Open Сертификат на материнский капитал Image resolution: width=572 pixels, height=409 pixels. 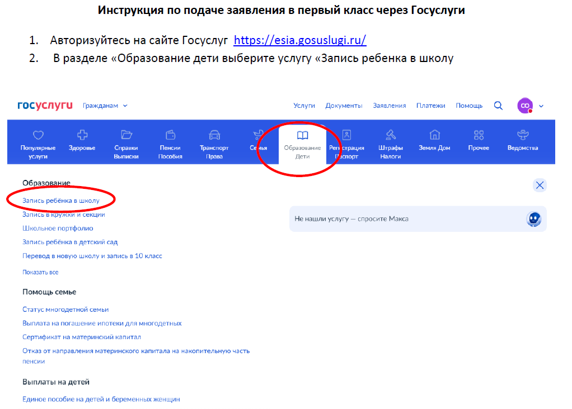pos(82,337)
